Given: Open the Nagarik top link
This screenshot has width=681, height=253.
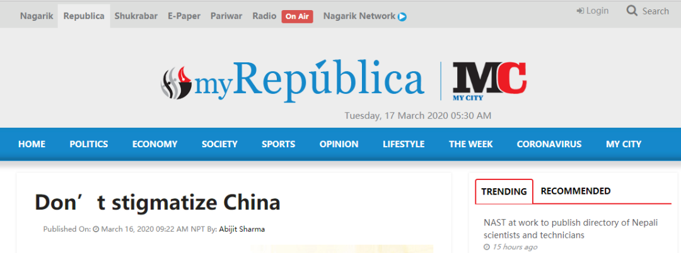Looking at the screenshot, I should [37, 16].
